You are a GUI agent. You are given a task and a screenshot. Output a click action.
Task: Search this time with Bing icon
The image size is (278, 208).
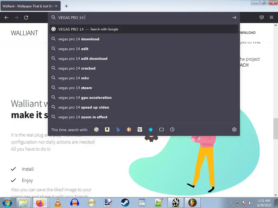[x=118, y=130]
